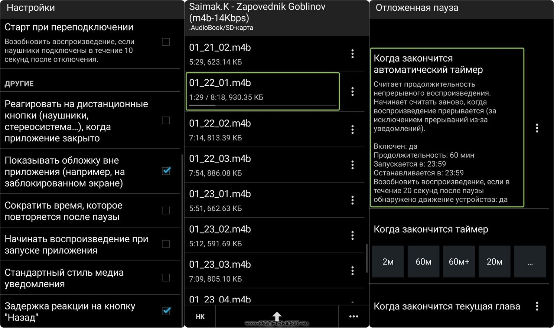Click the settings list scrollbar
The width and height of the screenshot is (554, 328).
click(182, 240)
